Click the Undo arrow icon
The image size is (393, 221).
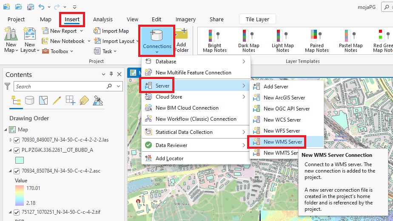pos(41,7)
